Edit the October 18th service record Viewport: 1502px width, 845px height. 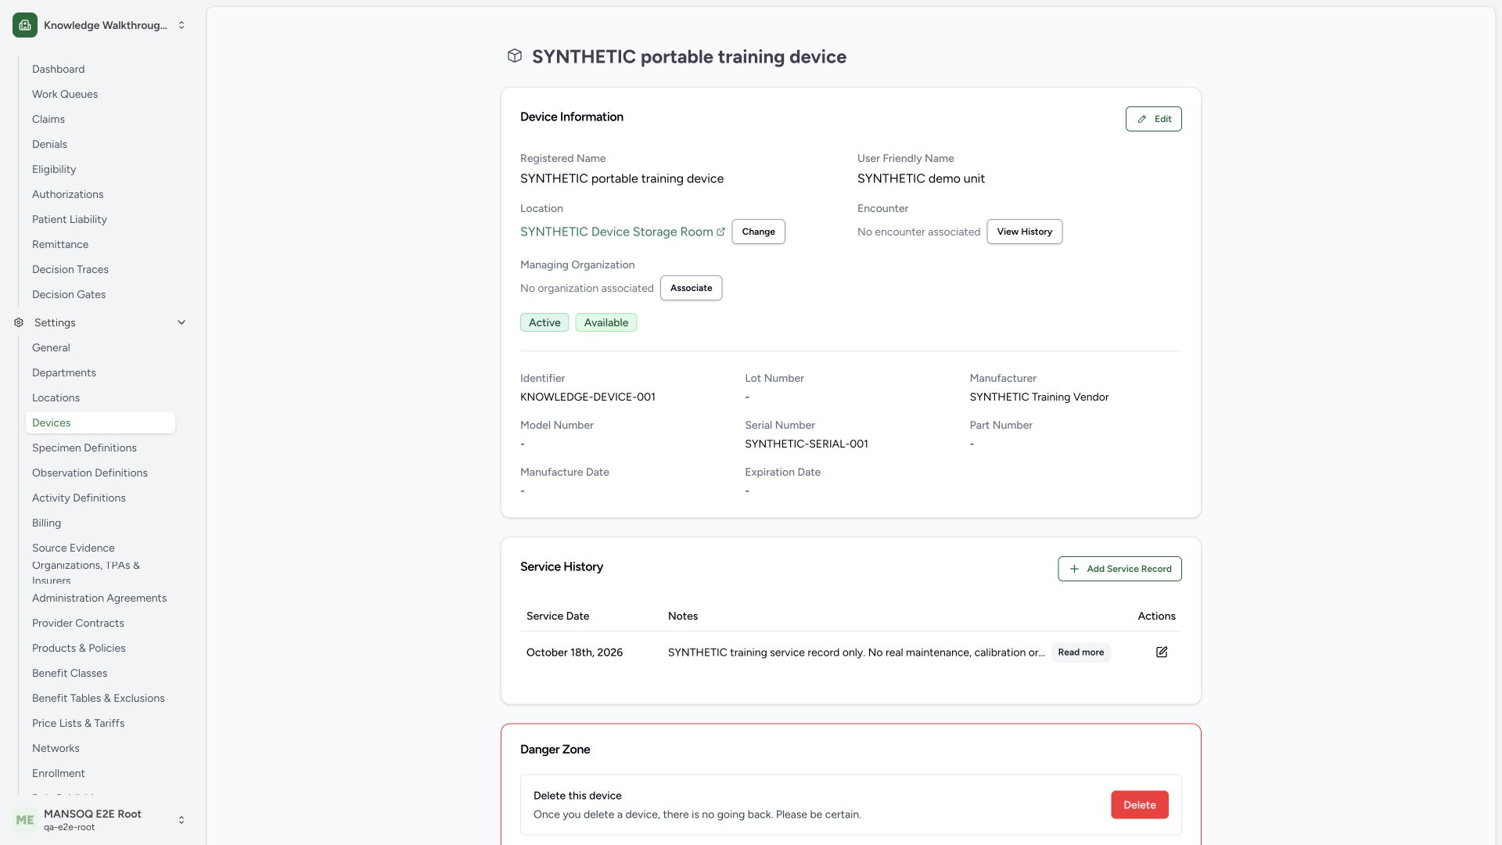point(1162,652)
